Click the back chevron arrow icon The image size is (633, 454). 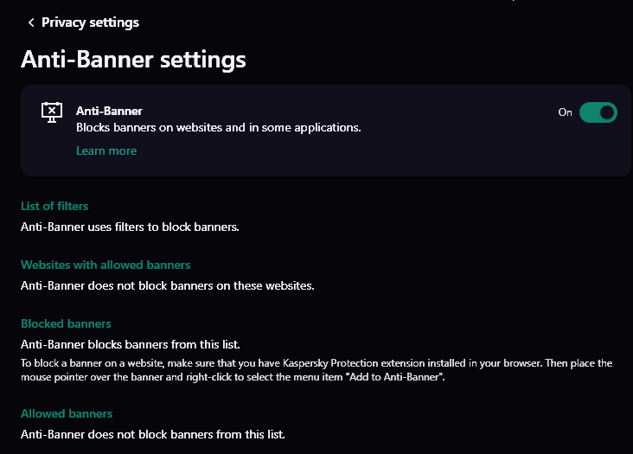(x=31, y=22)
